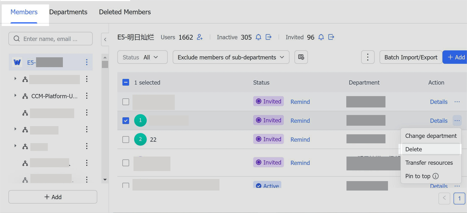The image size is (467, 213).
Task: Open the Status All filter dropdown
Action: (x=142, y=57)
